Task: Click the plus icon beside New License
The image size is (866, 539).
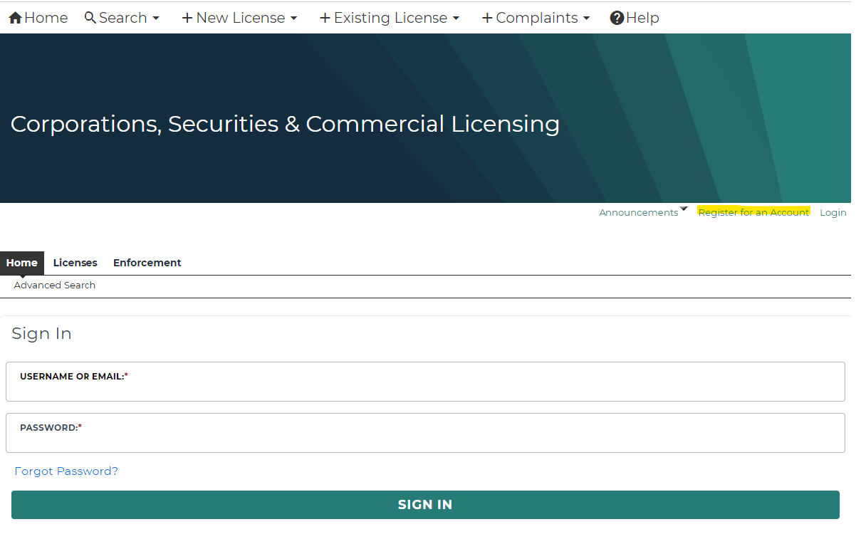Action: coord(187,18)
